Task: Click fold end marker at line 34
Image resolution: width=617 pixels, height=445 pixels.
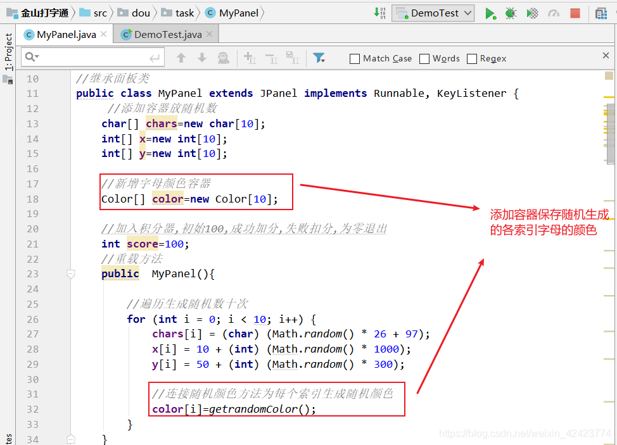Action: 71,439
